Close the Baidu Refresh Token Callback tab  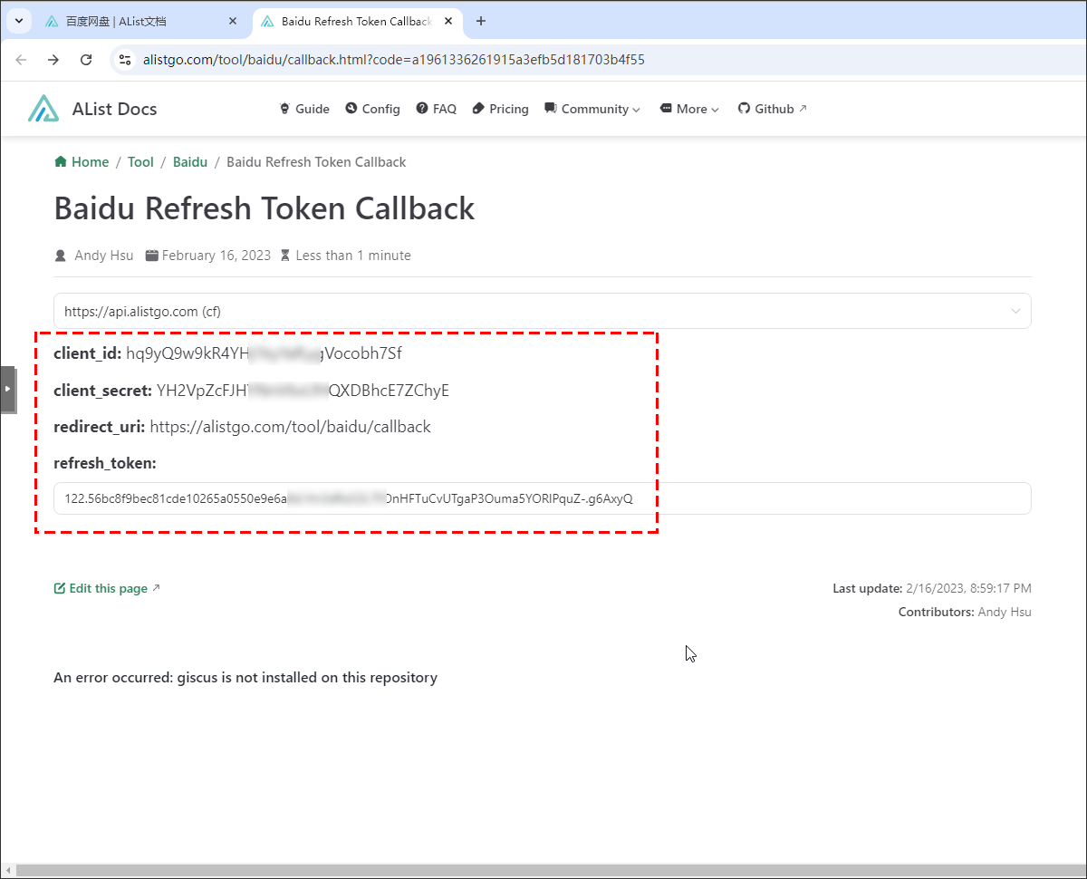coord(450,21)
